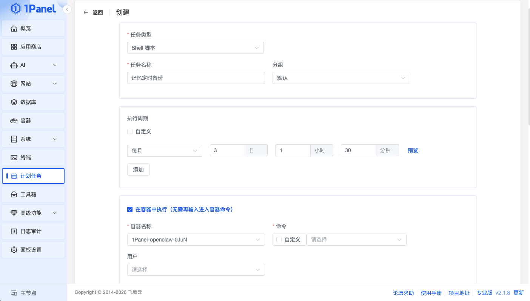Click the 添加 button
This screenshot has height=301, width=530.
(138, 170)
